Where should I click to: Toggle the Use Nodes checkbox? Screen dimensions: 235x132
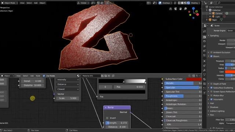tap(44, 76)
